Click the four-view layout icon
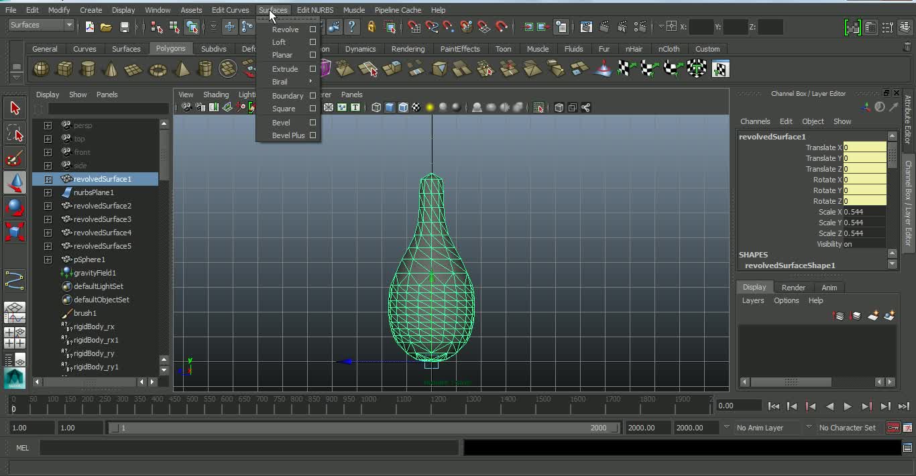This screenshot has width=916, height=476. click(15, 338)
